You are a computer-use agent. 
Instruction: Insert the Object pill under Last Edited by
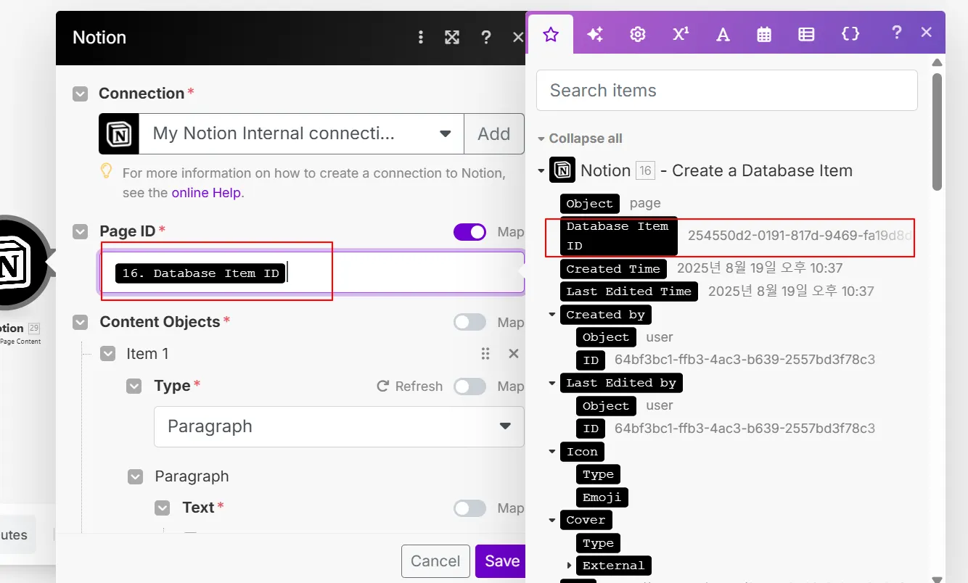coord(606,406)
